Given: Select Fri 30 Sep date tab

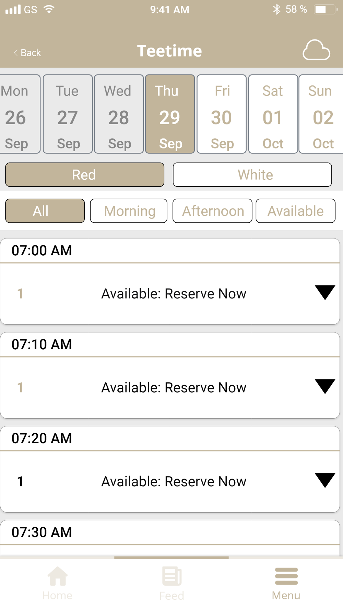Looking at the screenshot, I should [222, 114].
